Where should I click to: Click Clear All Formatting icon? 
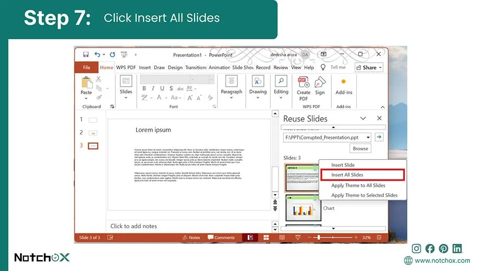pyautogui.click(x=210, y=98)
